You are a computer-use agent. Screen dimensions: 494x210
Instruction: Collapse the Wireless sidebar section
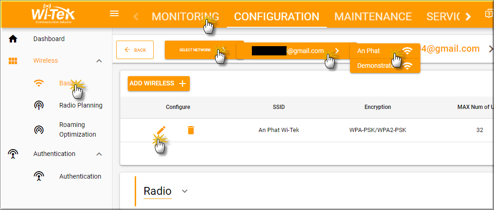(99, 61)
